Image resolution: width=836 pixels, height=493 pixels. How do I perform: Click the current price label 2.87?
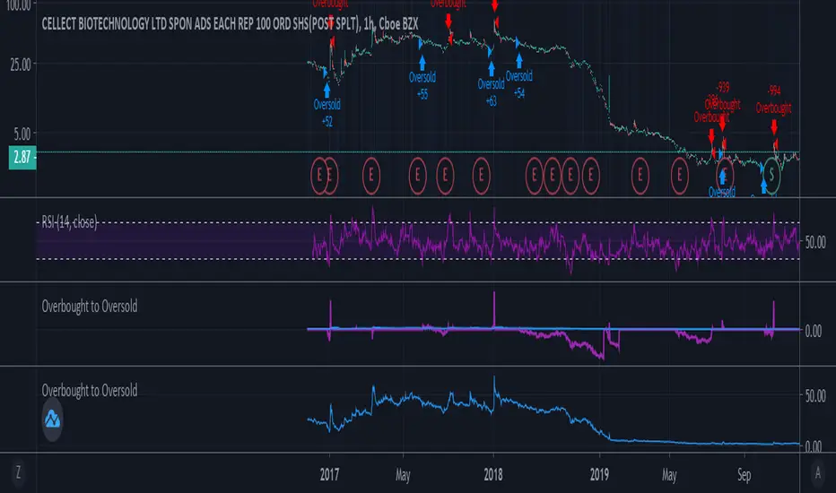(22, 157)
